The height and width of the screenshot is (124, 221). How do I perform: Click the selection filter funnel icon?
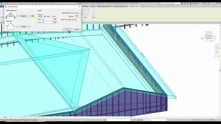pyautogui.click(x=211, y=120)
